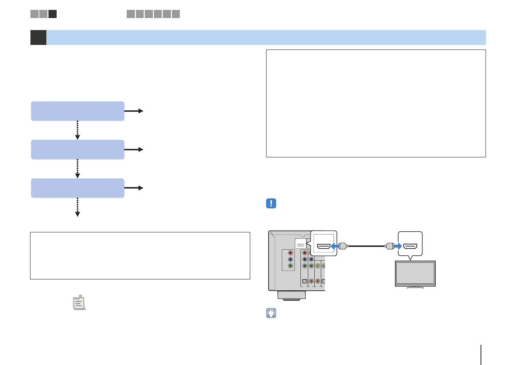516x365 pixels.
Task: Click the right arrow beside the top flowchart box
Action: click(134, 111)
